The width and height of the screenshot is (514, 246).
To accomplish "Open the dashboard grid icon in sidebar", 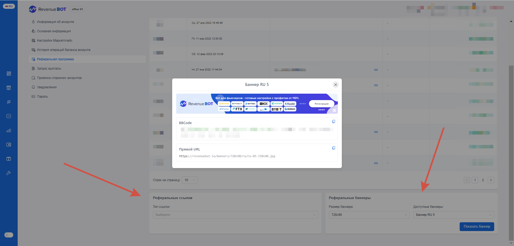I will pos(9,73).
